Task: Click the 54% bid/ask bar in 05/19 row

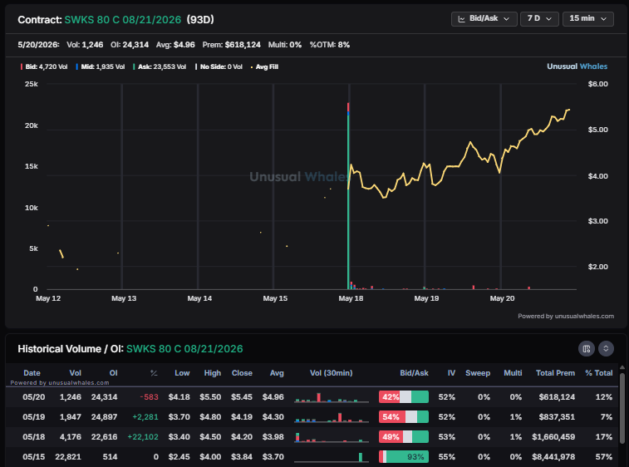Action: [x=404, y=417]
